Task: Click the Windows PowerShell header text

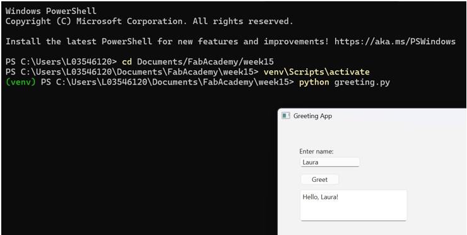Action: point(51,11)
